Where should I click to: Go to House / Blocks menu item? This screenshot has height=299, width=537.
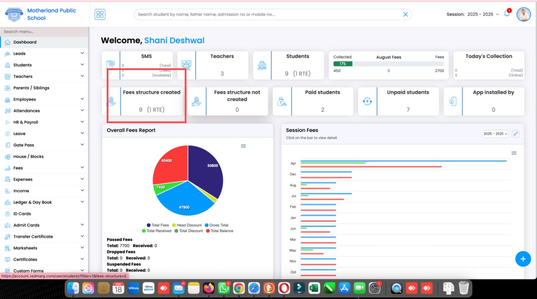[28, 157]
